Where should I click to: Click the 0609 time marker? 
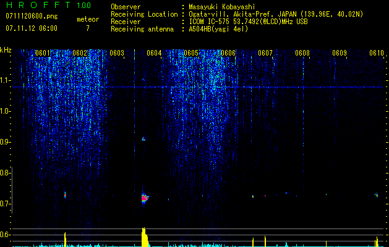(x=340, y=53)
